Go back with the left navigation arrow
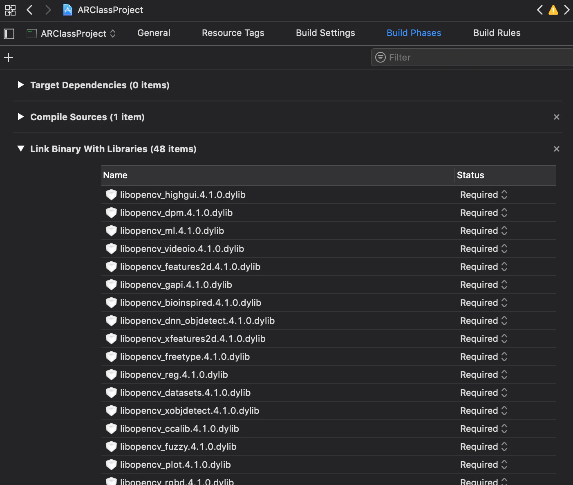The image size is (573, 485). (29, 10)
